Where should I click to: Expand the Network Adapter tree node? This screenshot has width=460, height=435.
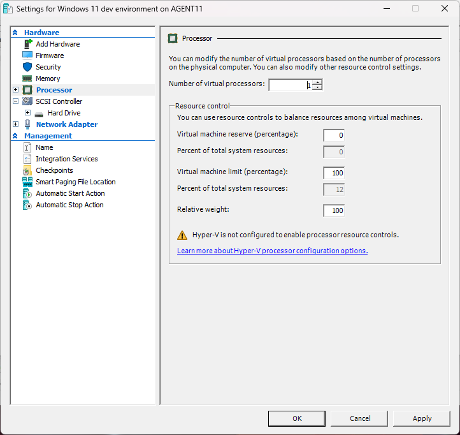[16, 124]
